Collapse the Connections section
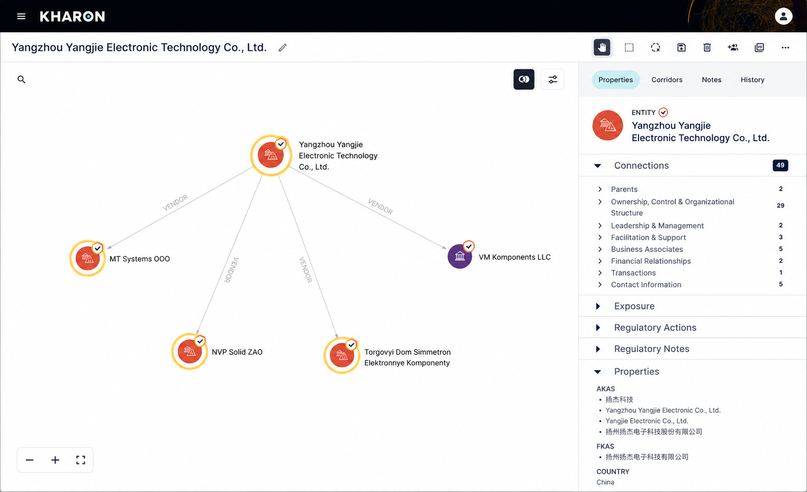 tap(598, 166)
